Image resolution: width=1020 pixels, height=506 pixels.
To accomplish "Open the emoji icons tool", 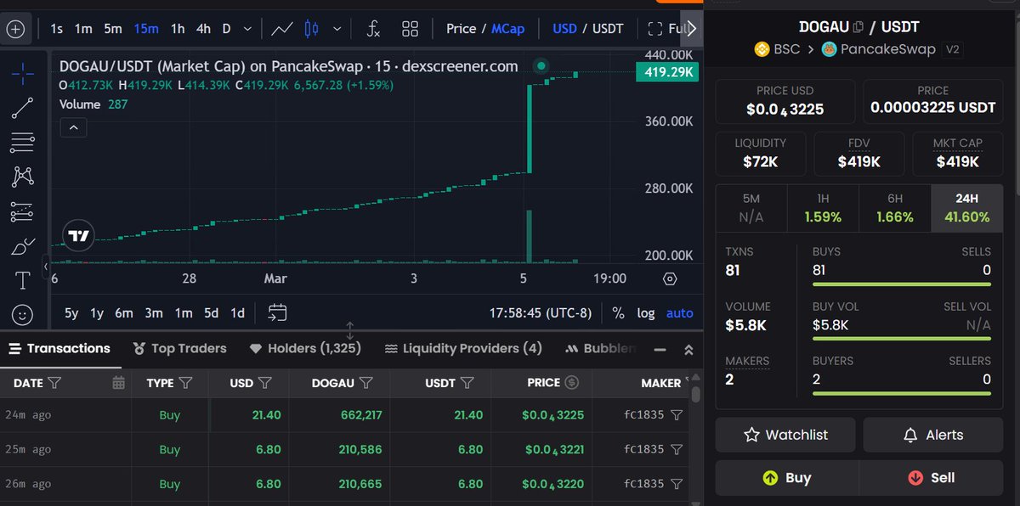I will [x=23, y=314].
